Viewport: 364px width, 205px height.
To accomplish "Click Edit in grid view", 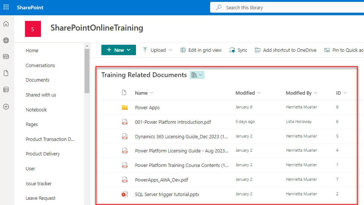I will pos(201,50).
